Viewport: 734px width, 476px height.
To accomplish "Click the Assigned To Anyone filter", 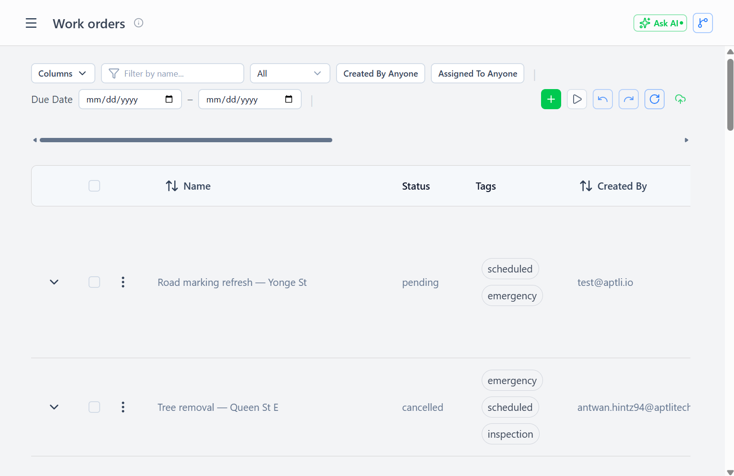I will point(477,73).
